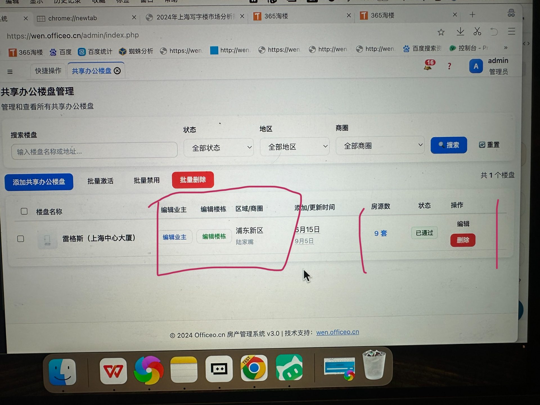Viewport: 540px width, 405px height.
Task: Open the browser hamburger menu
Action: 512,31
